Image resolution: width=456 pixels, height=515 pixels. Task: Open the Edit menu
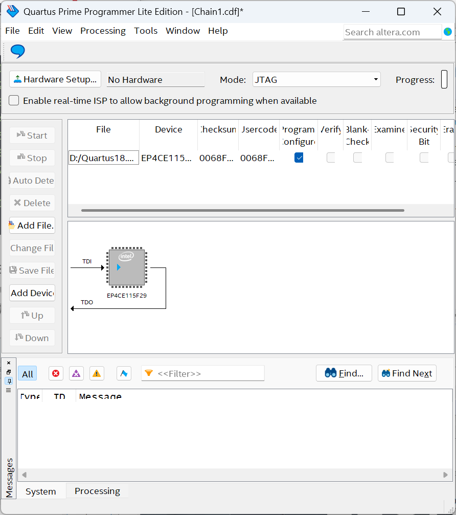click(x=36, y=31)
